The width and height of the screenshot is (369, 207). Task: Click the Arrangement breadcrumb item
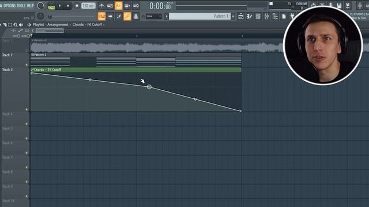58,24
